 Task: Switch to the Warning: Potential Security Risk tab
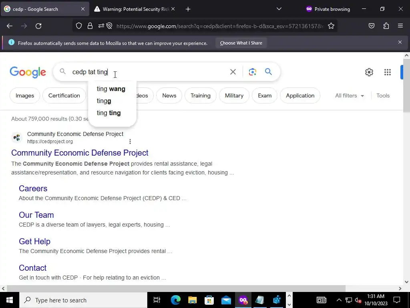tap(135, 9)
